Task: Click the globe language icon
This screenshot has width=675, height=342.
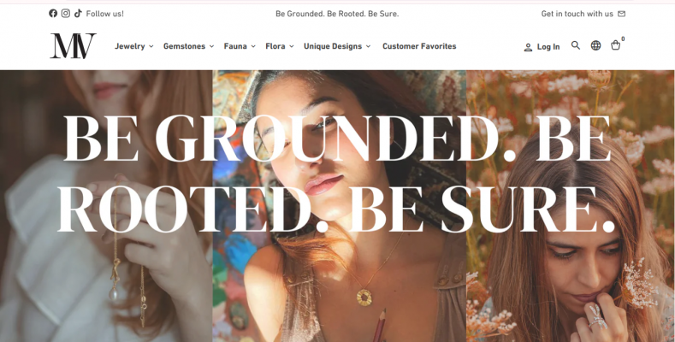Action: click(595, 46)
